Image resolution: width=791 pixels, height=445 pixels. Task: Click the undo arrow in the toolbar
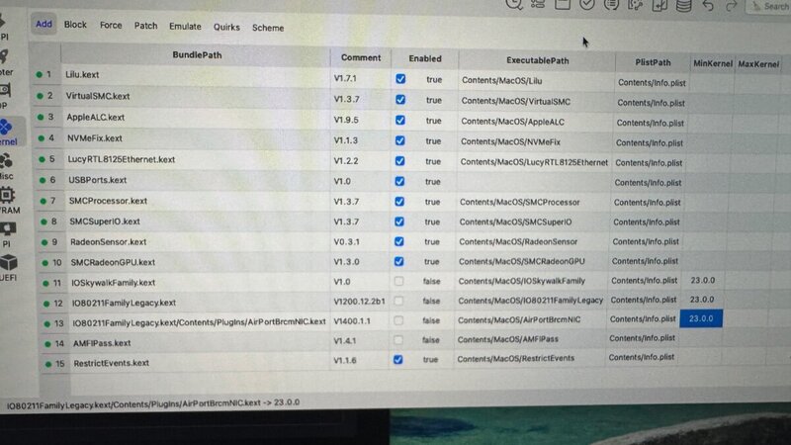(x=708, y=6)
